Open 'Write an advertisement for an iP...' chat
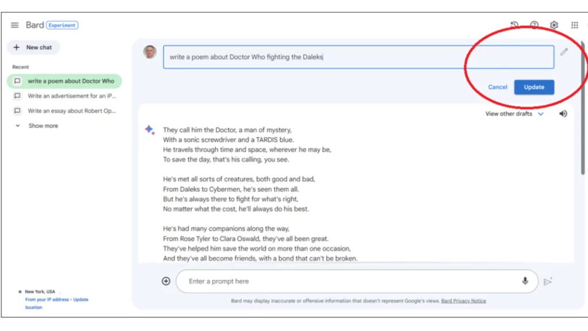 [64, 96]
